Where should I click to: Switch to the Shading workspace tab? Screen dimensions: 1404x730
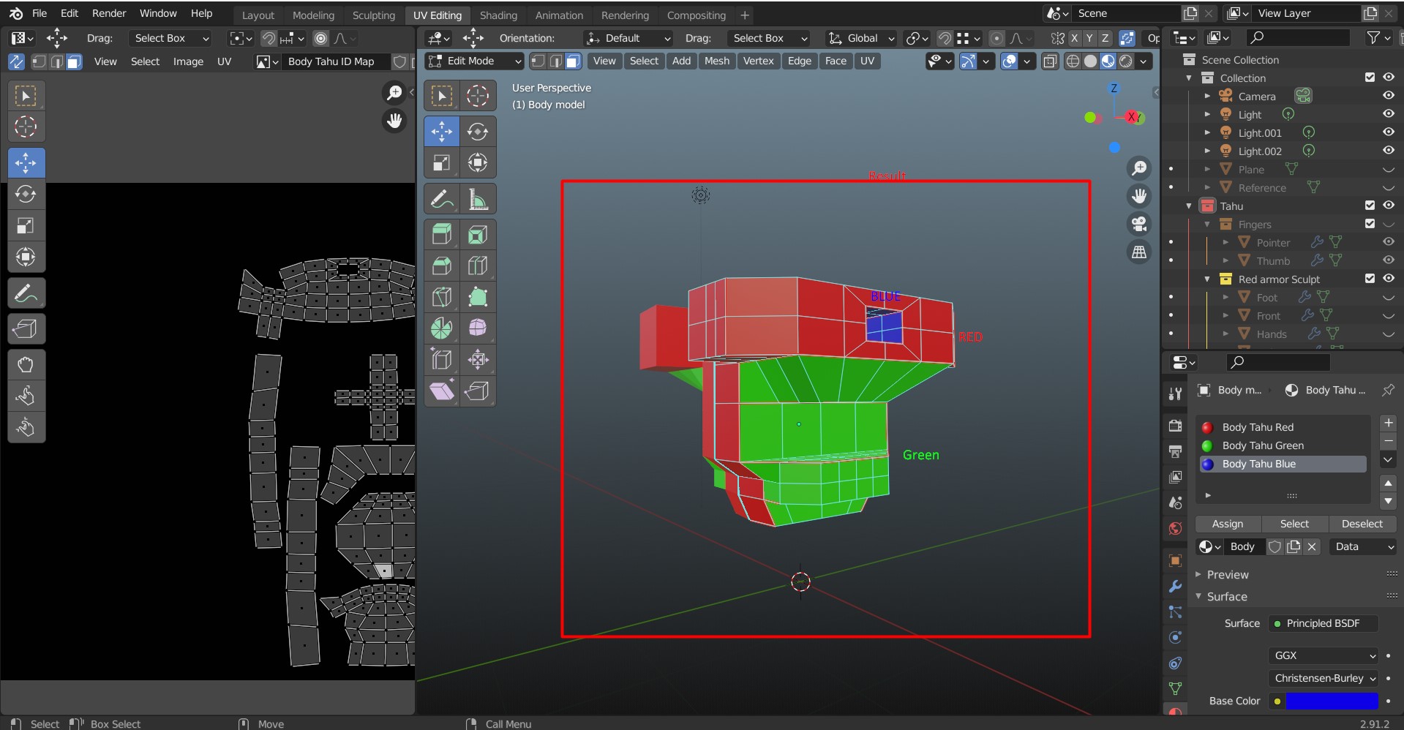(498, 15)
